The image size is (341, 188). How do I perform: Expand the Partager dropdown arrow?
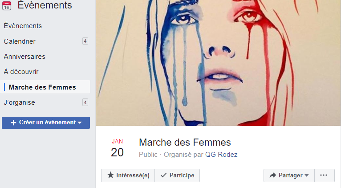(307, 176)
